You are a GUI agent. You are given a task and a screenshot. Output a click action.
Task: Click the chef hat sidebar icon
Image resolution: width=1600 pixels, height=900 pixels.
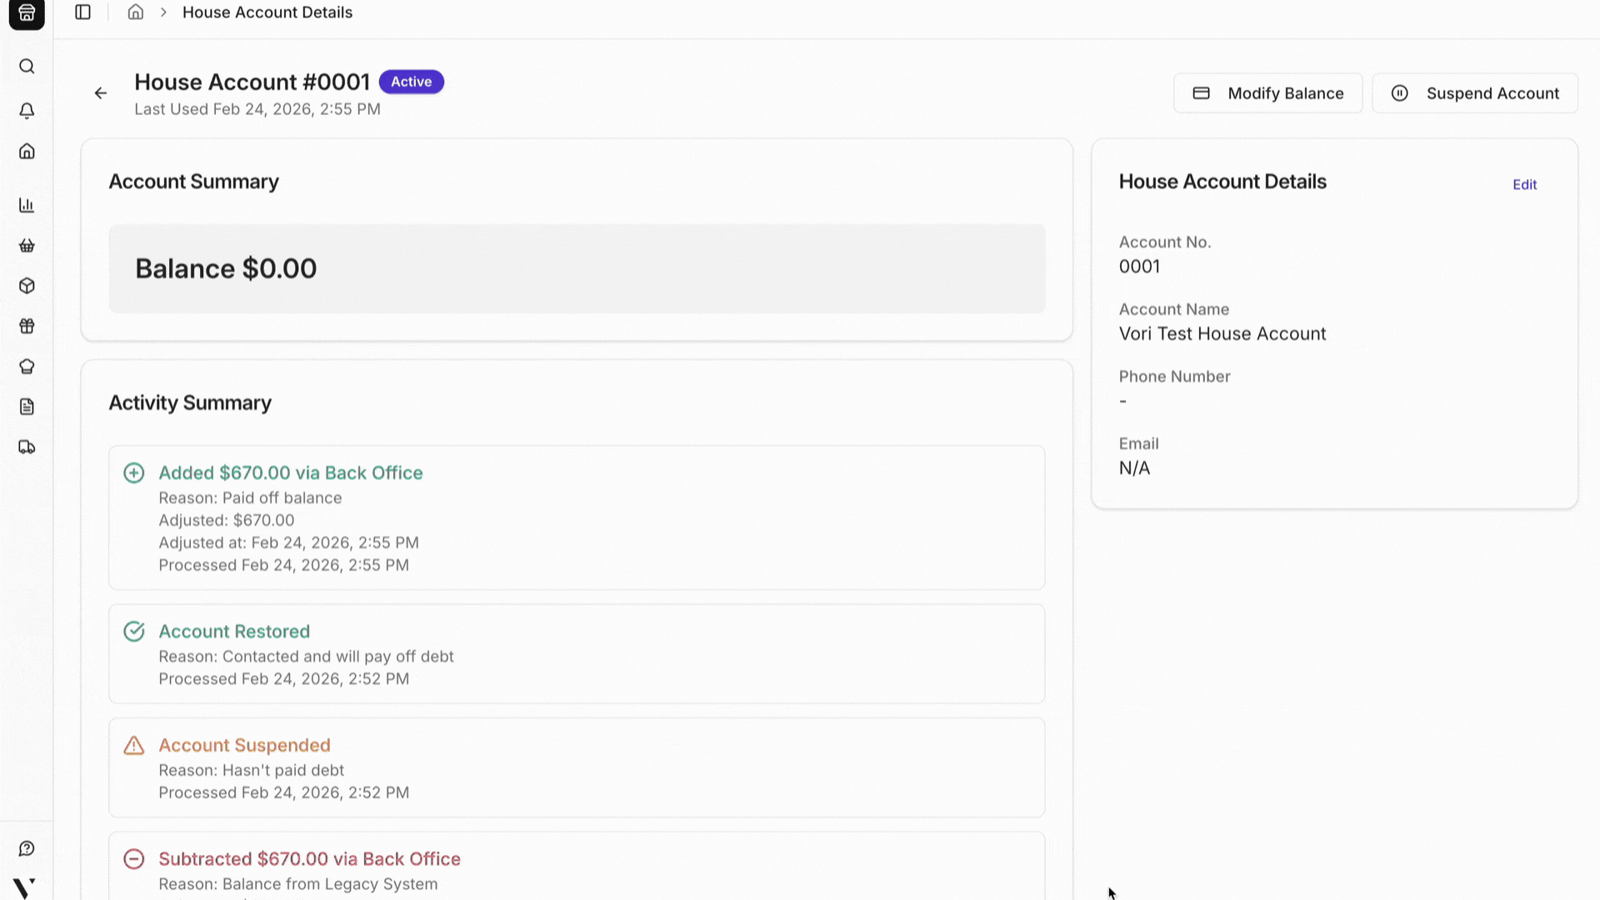tap(27, 367)
